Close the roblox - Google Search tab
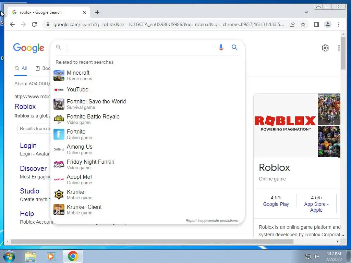Screen dimensions: 351x263 84,12
